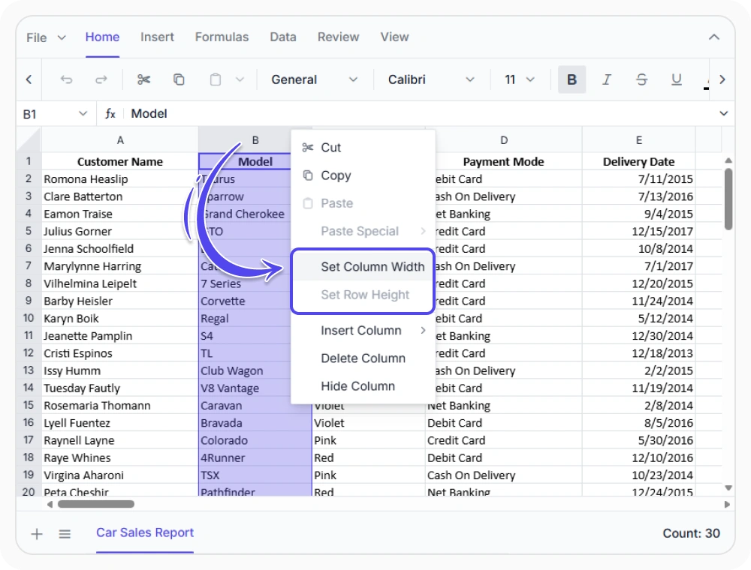Screen dimensions: 751x570
Task: Select the Car Sales Report sheet tab
Action: tap(145, 532)
